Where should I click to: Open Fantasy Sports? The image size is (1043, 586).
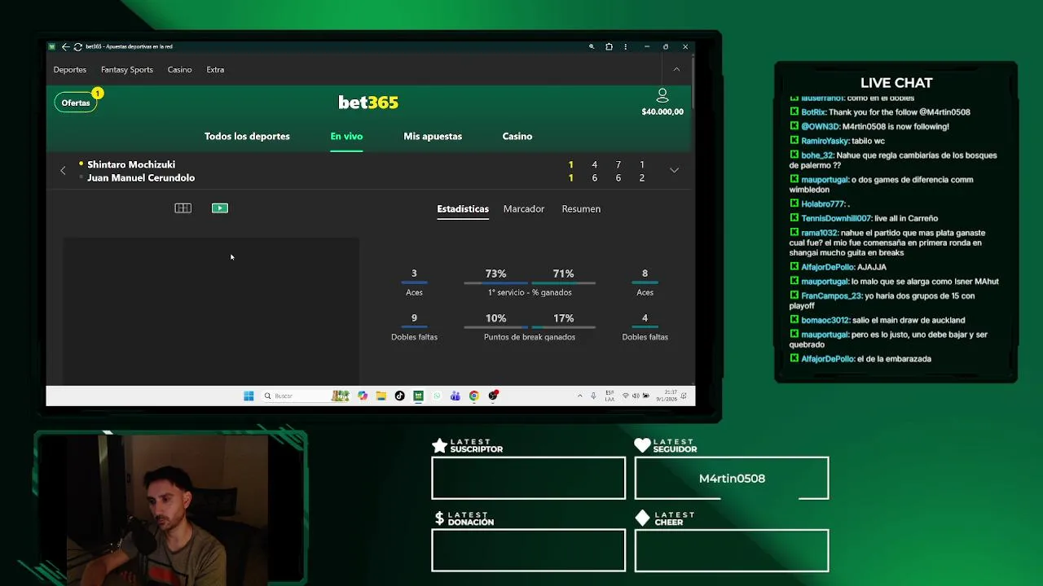127,69
